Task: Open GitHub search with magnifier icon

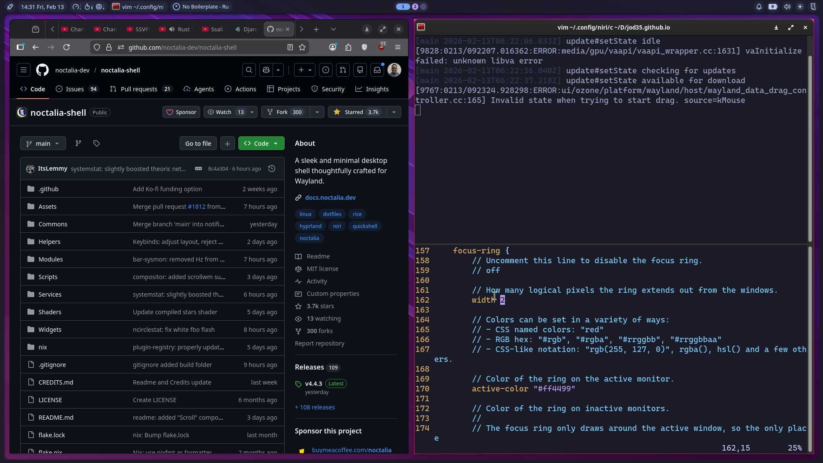Action: [249, 70]
